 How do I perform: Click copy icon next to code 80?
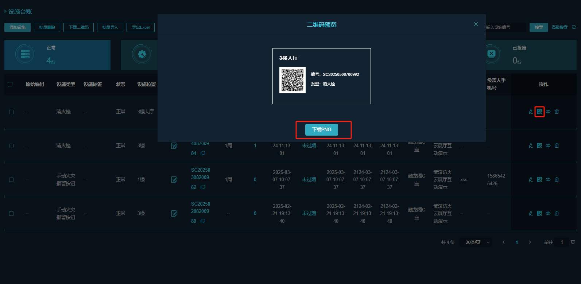pos(203,221)
